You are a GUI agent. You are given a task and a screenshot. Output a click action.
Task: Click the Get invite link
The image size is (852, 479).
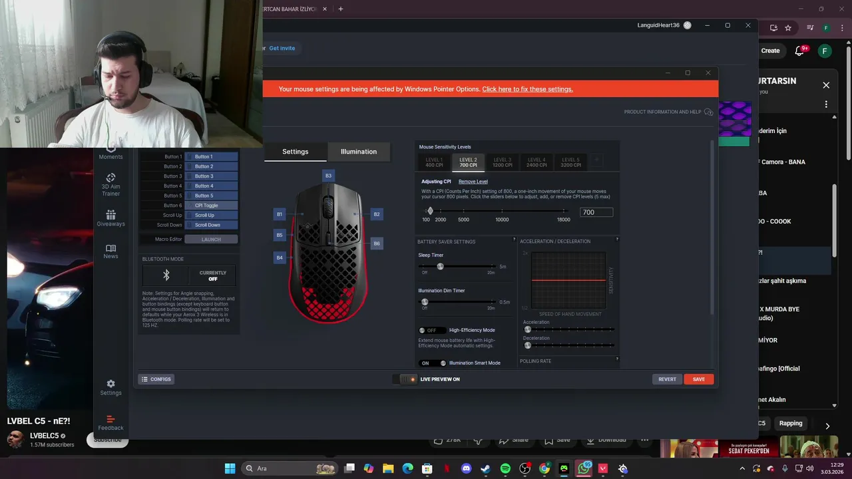pos(282,48)
